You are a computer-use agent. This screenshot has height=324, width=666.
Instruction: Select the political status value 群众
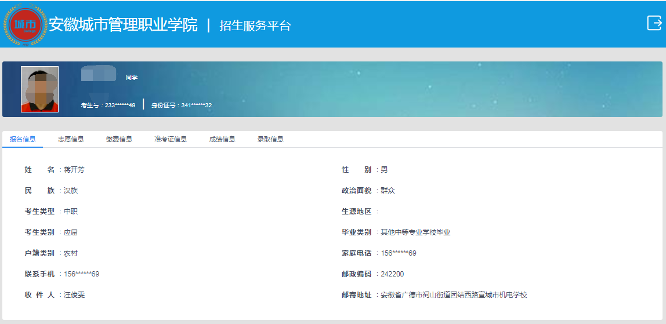click(x=388, y=191)
